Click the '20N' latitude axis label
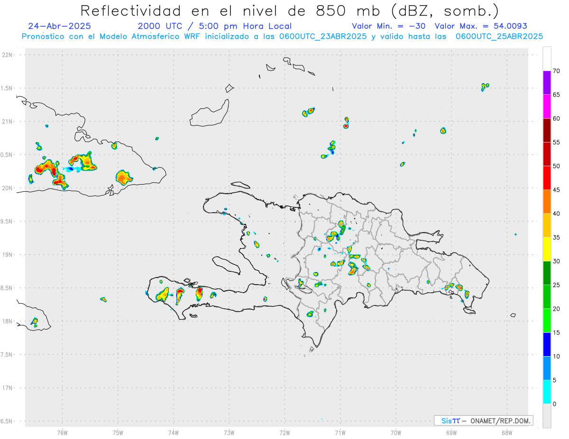This screenshot has height=439, width=569. pos(8,188)
